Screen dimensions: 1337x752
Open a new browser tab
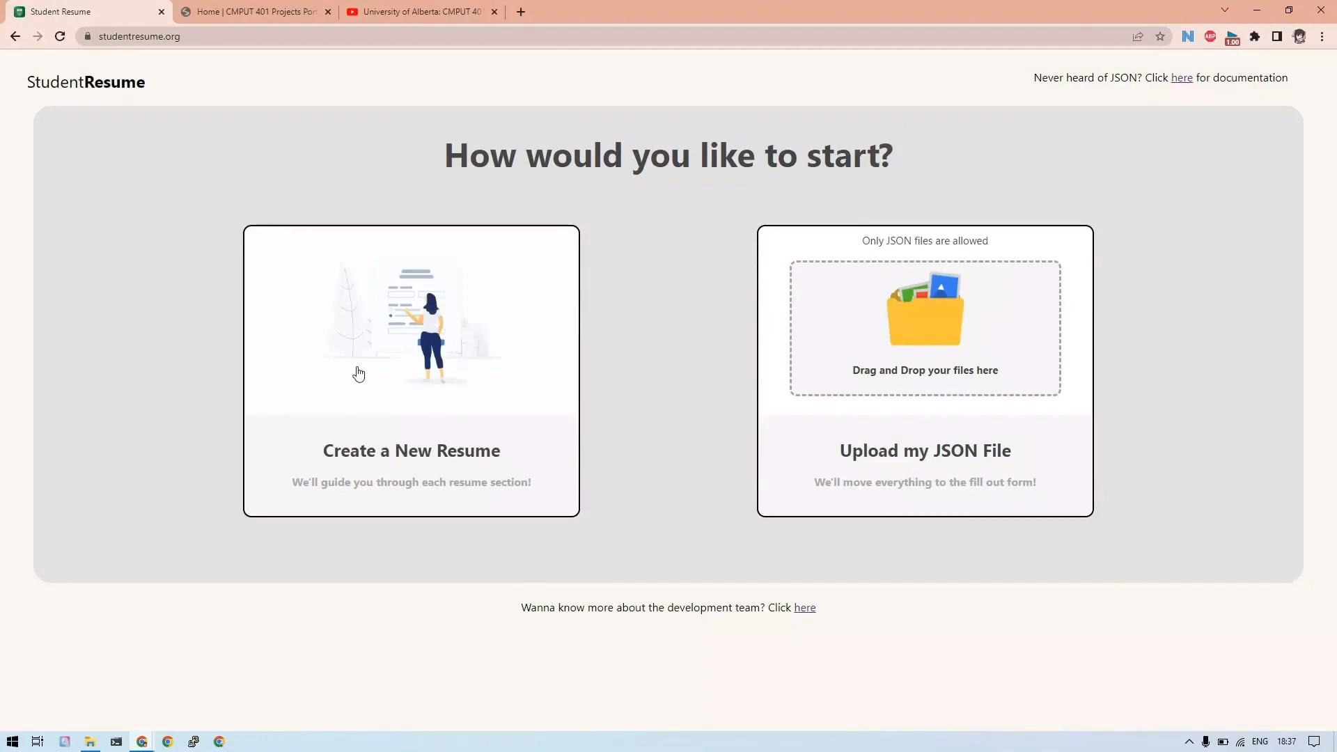[521, 12]
